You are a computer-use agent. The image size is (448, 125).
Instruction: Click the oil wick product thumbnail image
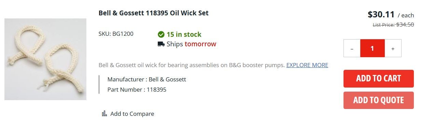click(45, 59)
